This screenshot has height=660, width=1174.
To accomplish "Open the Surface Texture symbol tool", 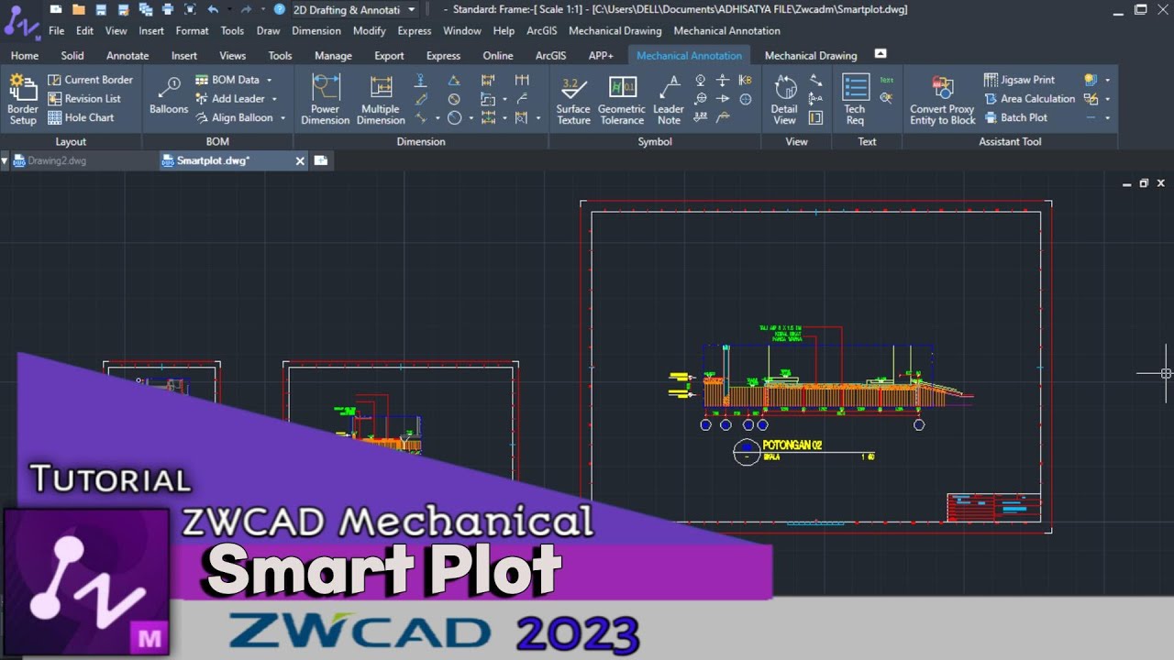I will [573, 100].
